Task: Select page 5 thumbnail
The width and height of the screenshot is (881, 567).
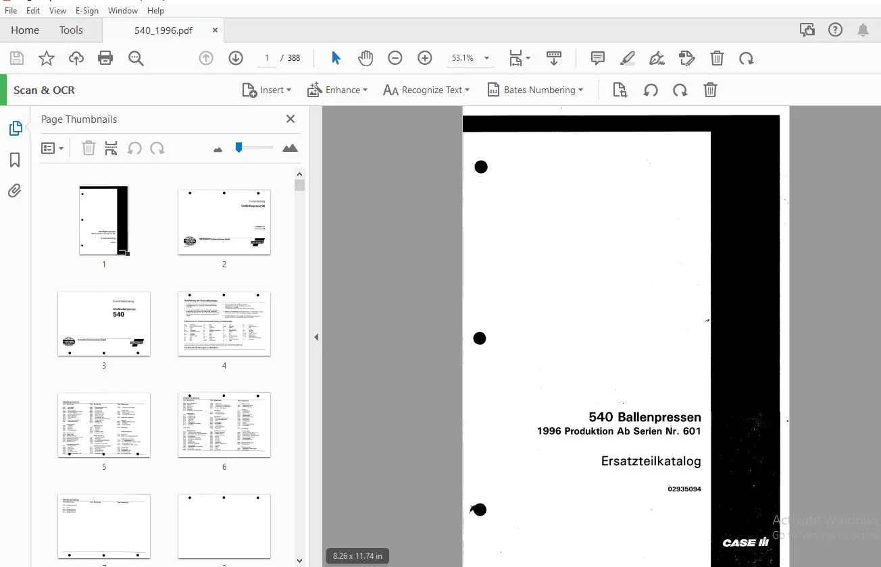Action: [104, 425]
